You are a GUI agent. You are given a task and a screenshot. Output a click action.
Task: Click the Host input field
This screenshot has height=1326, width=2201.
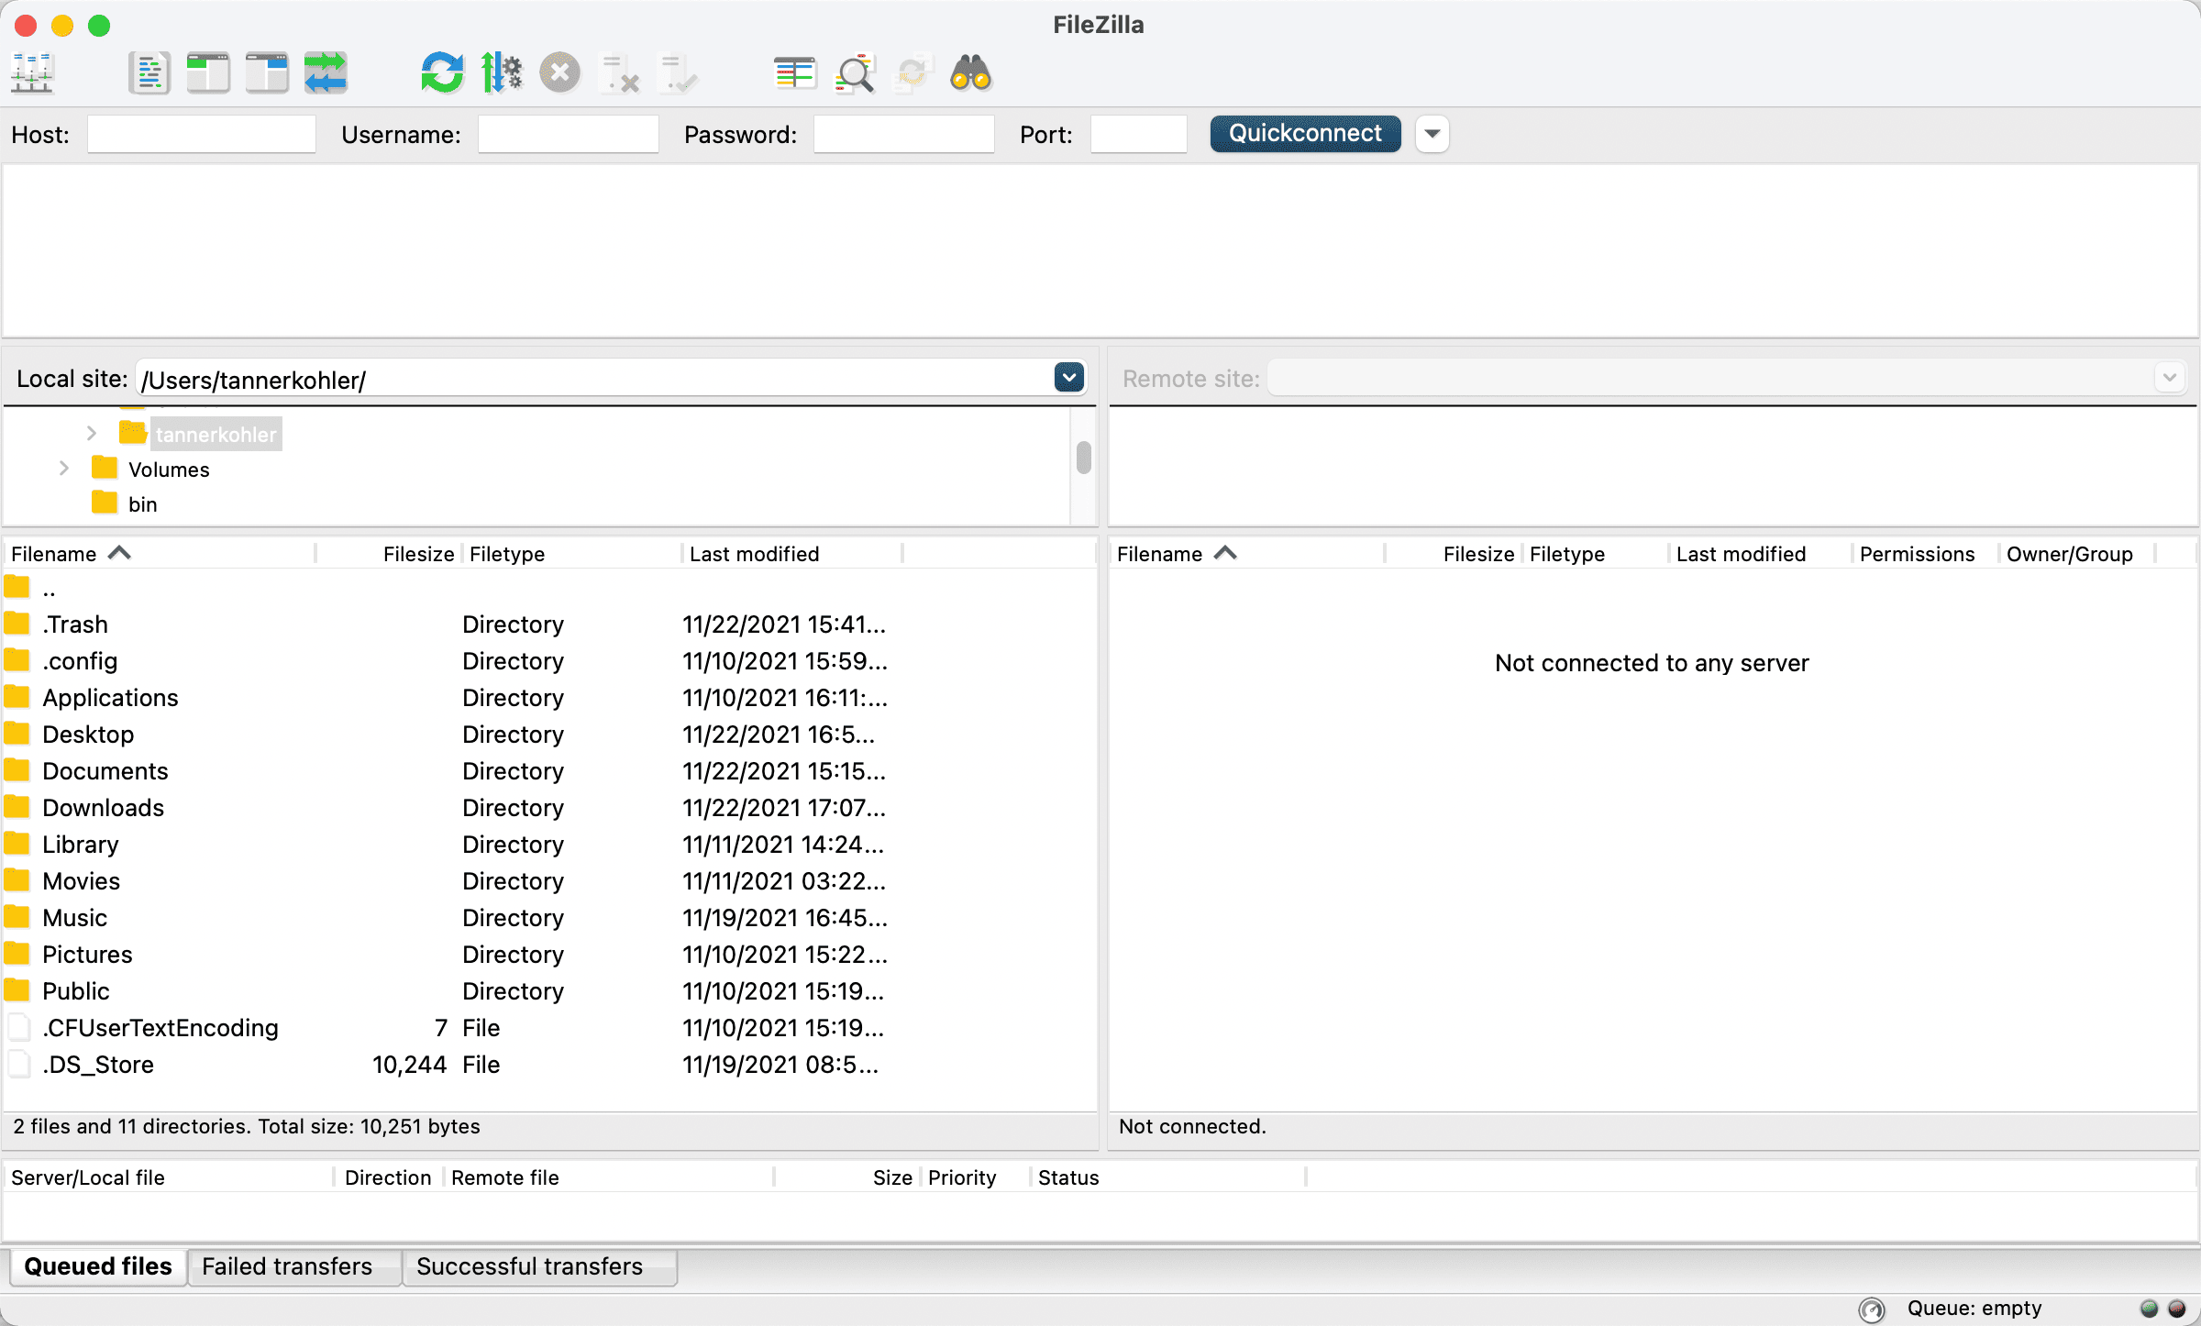pos(202,134)
